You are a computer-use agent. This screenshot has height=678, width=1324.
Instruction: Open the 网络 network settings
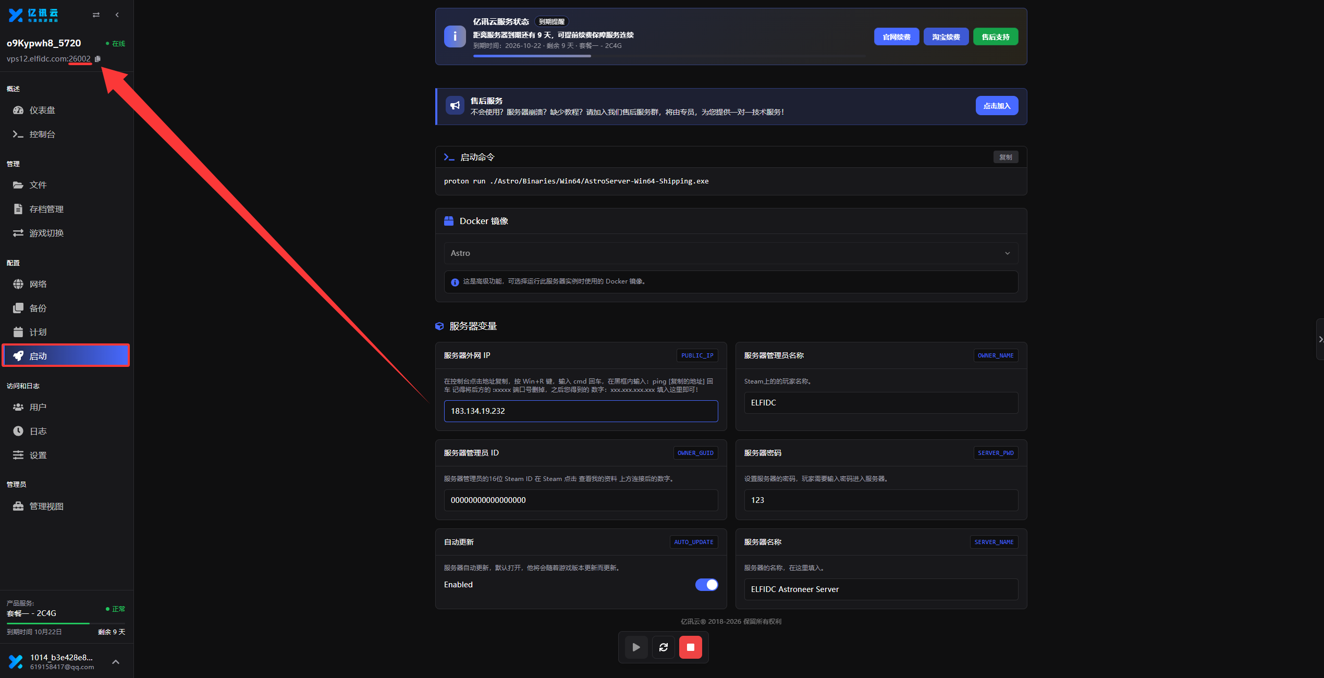[67, 284]
